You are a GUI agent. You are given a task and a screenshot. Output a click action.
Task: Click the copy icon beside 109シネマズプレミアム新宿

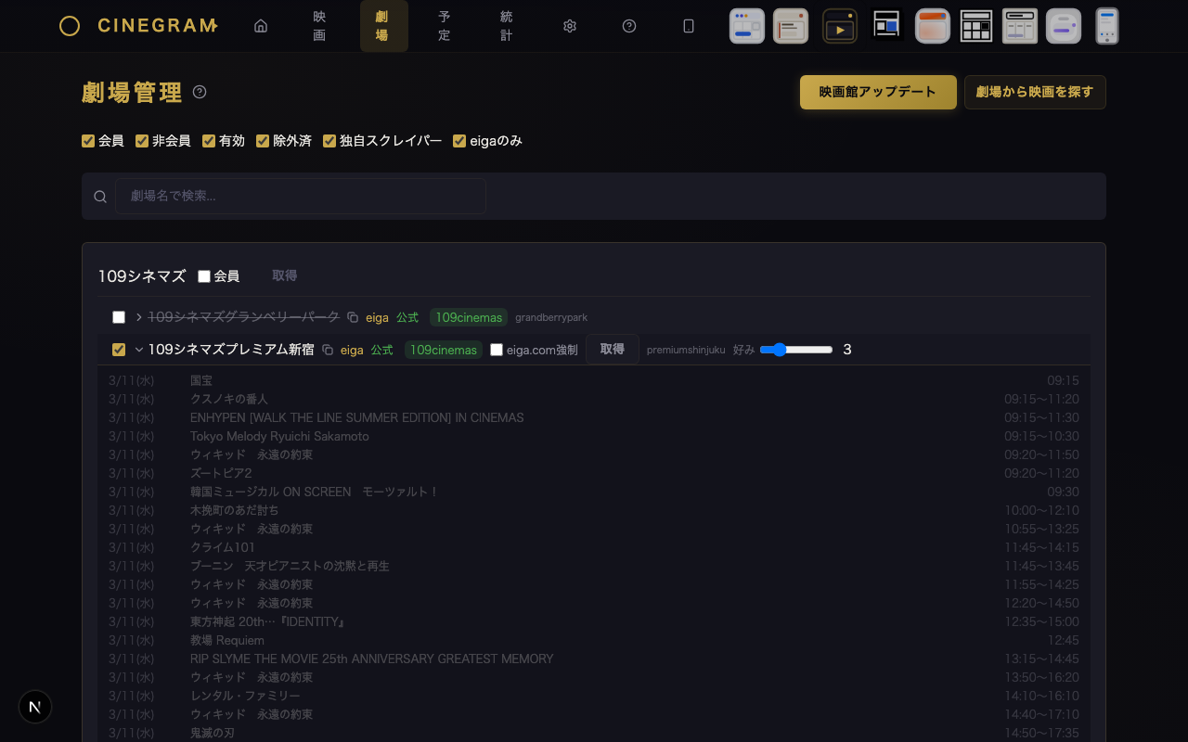328,350
